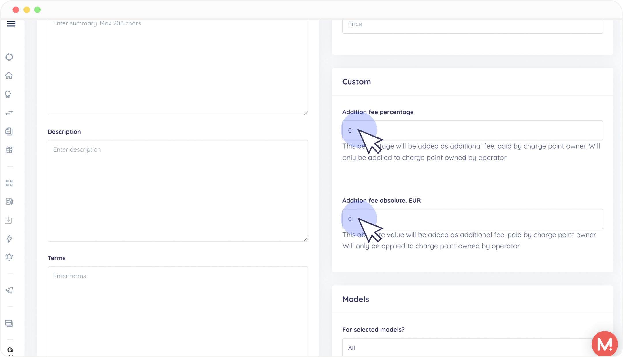
Task: Click the "Description" label
Action: click(64, 132)
